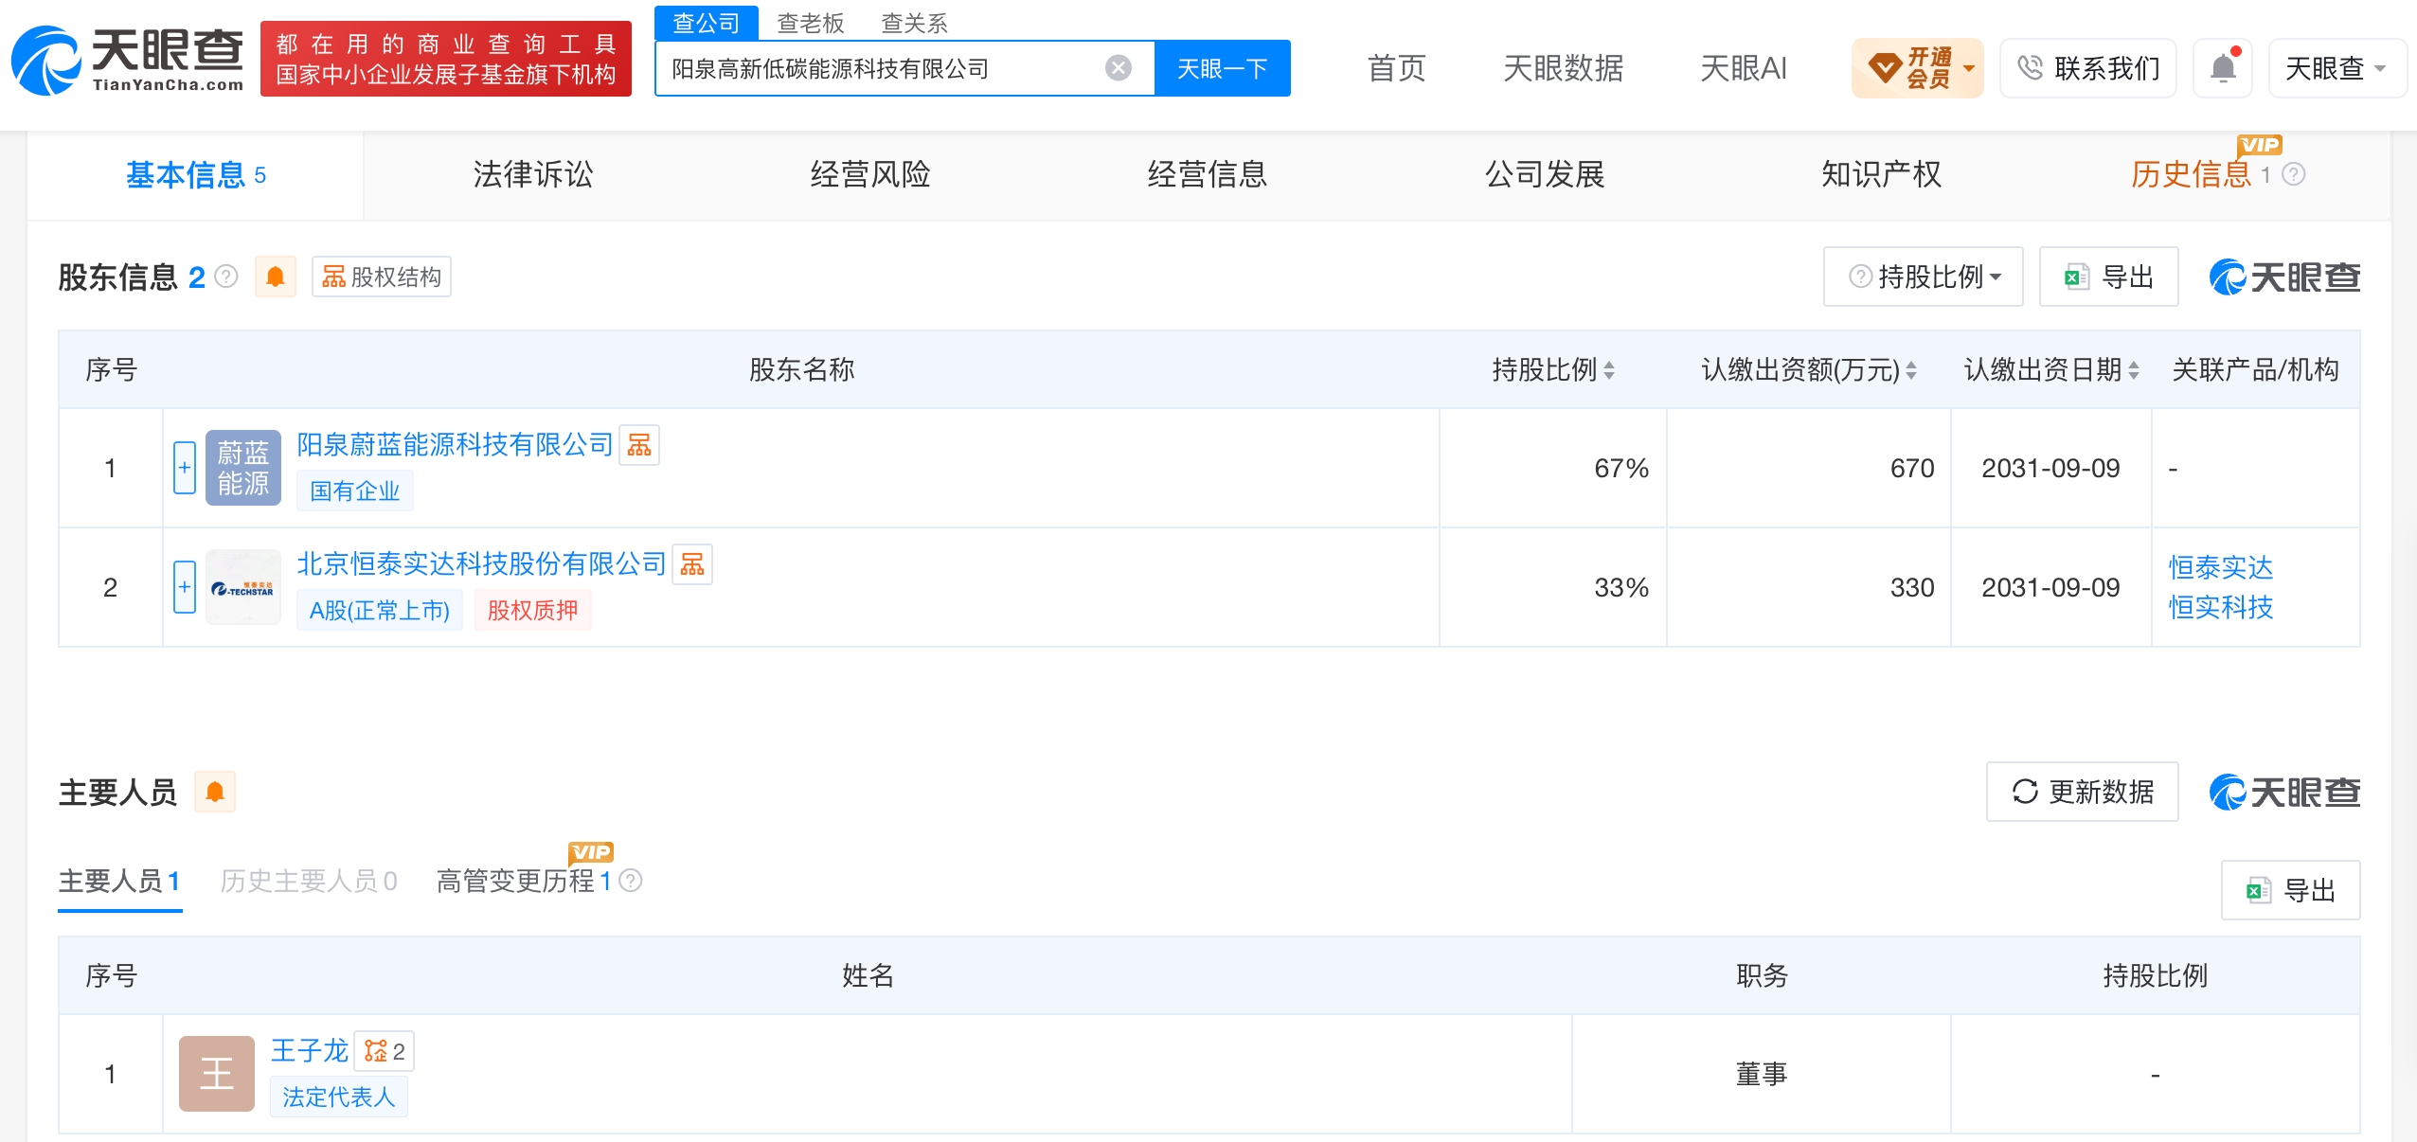Select the 知识产权 tab
Screen dimensions: 2417x1142
pos(1882,175)
